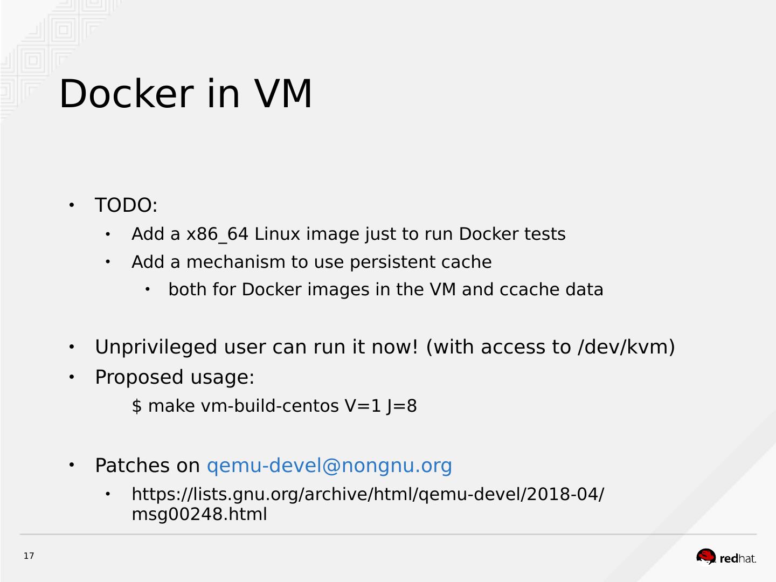Click the "Add a mechanism to use persistent cache" line

[x=311, y=262]
